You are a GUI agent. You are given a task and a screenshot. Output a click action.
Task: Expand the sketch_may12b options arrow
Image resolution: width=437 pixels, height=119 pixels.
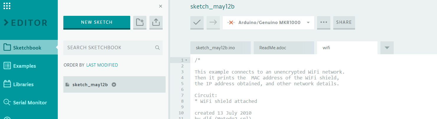pyautogui.click(x=114, y=85)
